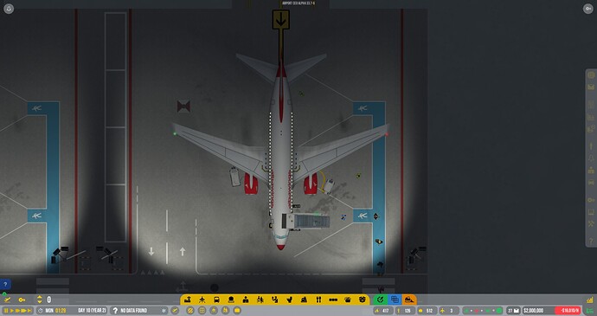Open the tools wrench panel in sidebar
The width and height of the screenshot is (597, 316).
pos(591,223)
